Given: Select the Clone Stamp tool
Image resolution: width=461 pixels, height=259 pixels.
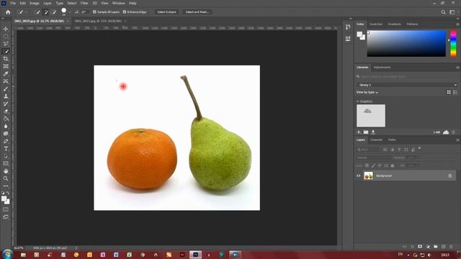Looking at the screenshot, I should 6,96.
